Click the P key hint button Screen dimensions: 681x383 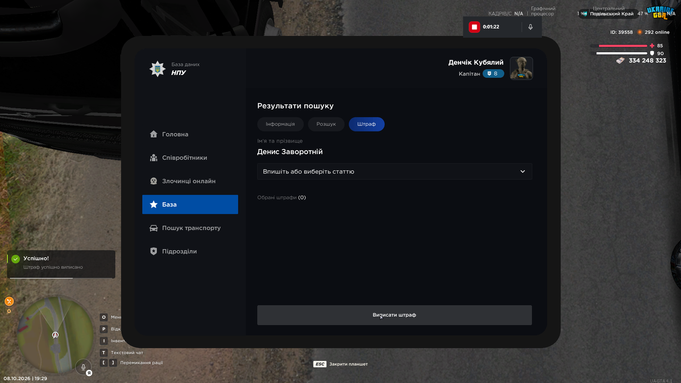click(x=104, y=329)
